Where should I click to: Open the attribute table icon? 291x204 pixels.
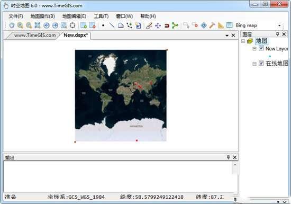pos(230,25)
